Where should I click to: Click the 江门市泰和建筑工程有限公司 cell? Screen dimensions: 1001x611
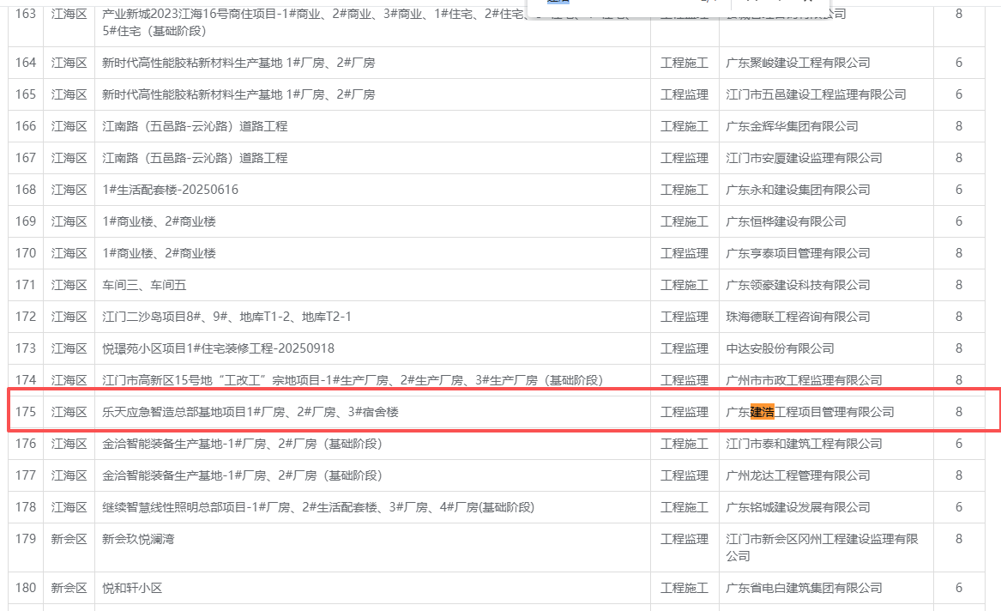click(x=804, y=444)
